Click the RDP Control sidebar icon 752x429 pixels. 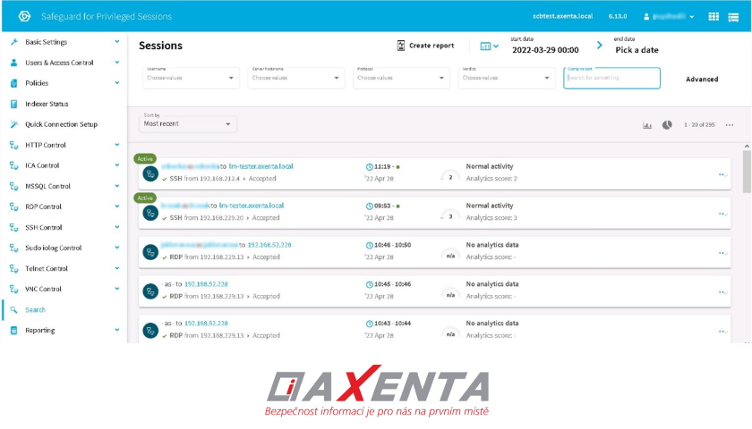coord(14,206)
